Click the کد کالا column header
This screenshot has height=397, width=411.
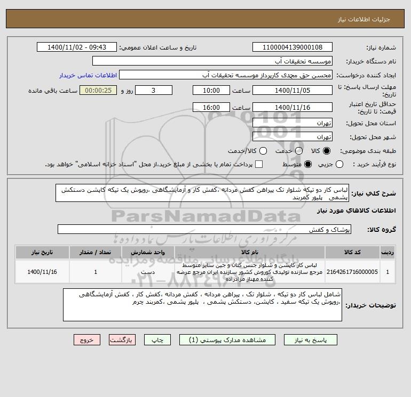pos(352,252)
